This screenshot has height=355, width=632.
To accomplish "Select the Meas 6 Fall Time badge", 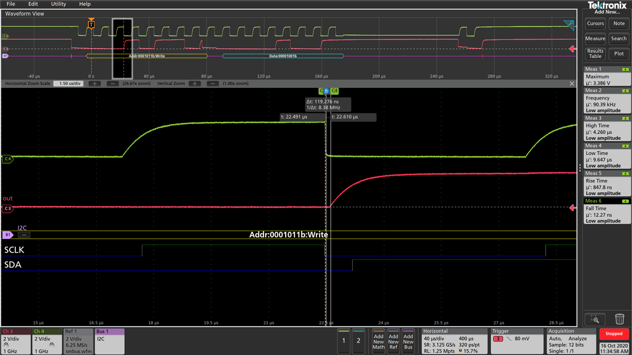I will pos(607,211).
